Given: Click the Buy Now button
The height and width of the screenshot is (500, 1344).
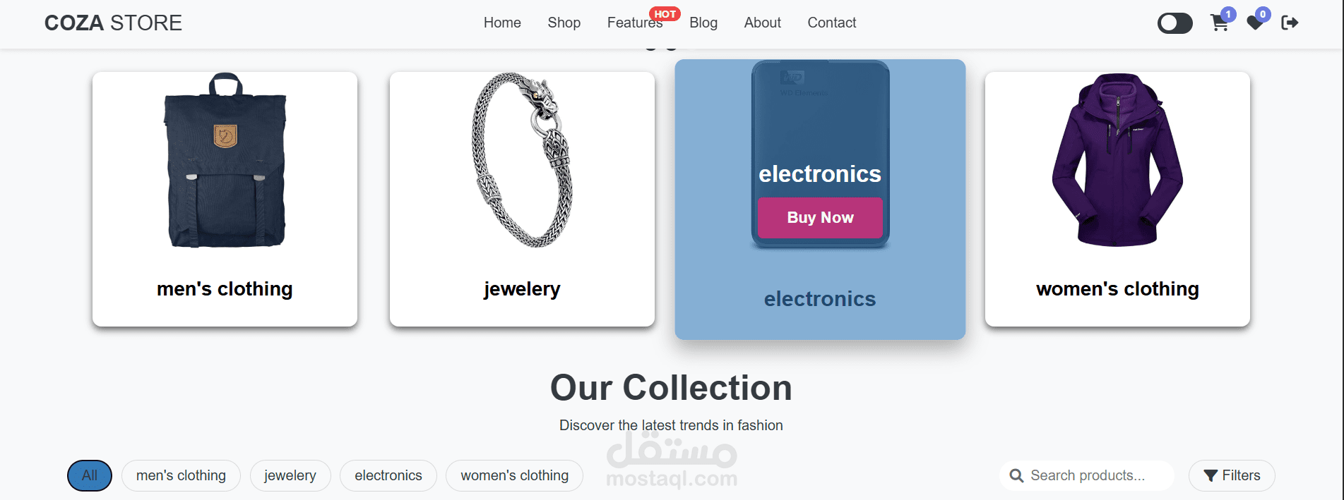Looking at the screenshot, I should pos(820,217).
